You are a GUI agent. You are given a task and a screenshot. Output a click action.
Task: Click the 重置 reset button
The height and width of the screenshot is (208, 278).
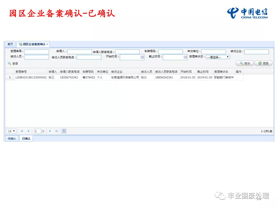click(263, 63)
